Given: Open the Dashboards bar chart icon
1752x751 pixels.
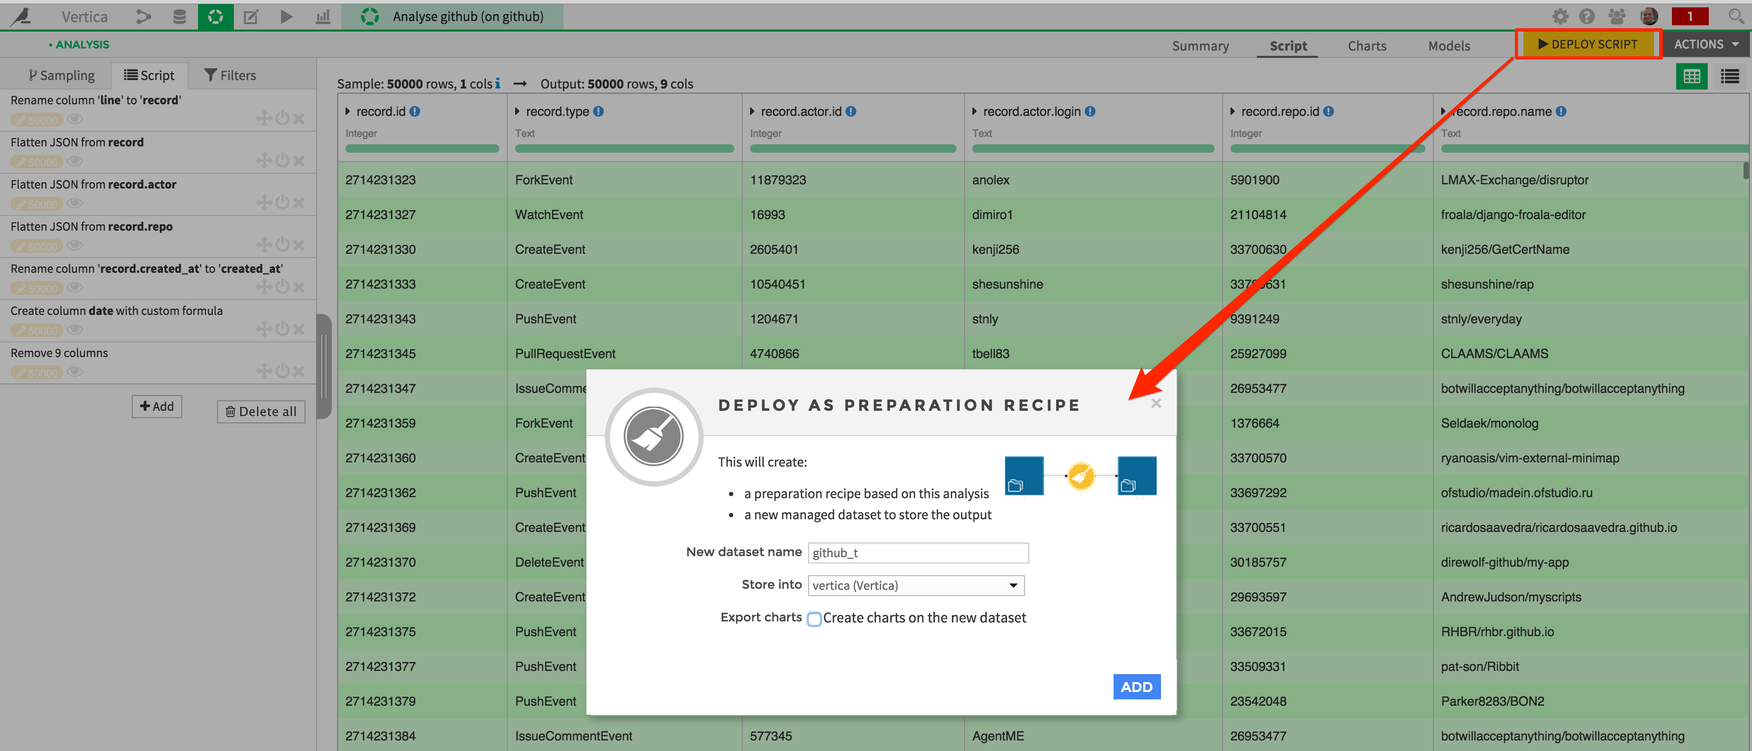Looking at the screenshot, I should pos(323,16).
